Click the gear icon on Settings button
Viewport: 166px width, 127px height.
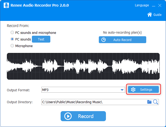(133, 90)
